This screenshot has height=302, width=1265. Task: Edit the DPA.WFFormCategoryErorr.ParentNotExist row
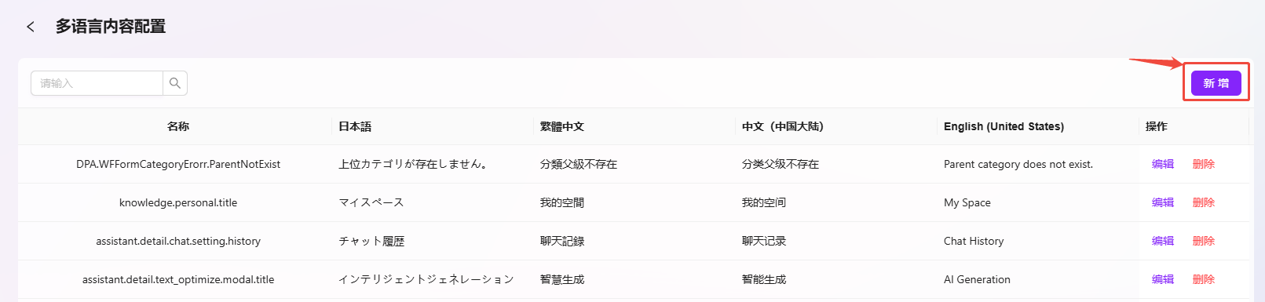[x=1162, y=164]
